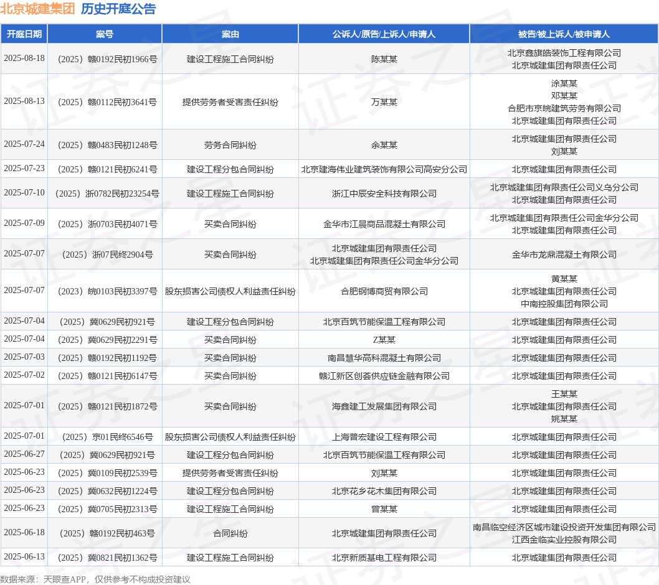Screen dimensions: 659x585
Task: Click plaintiff 合肥钢博商贸有限公司
Action: [x=384, y=291]
